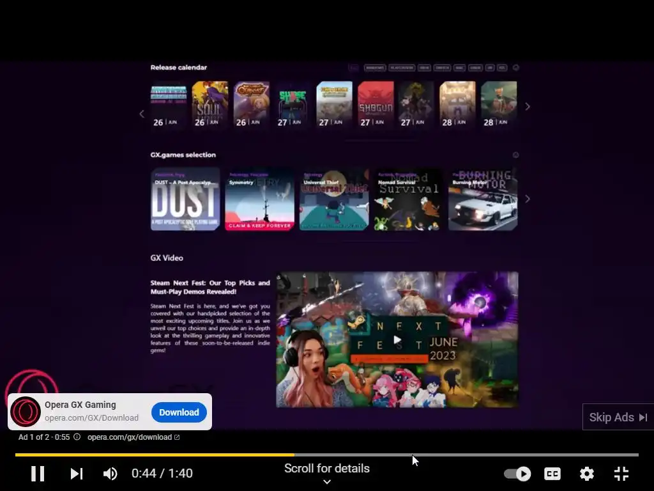Click the 0:44 / 1:40 time display
The width and height of the screenshot is (654, 491).
click(162, 473)
